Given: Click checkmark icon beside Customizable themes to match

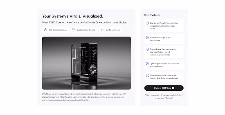Looking at the screenshot, I should tap(147, 49).
